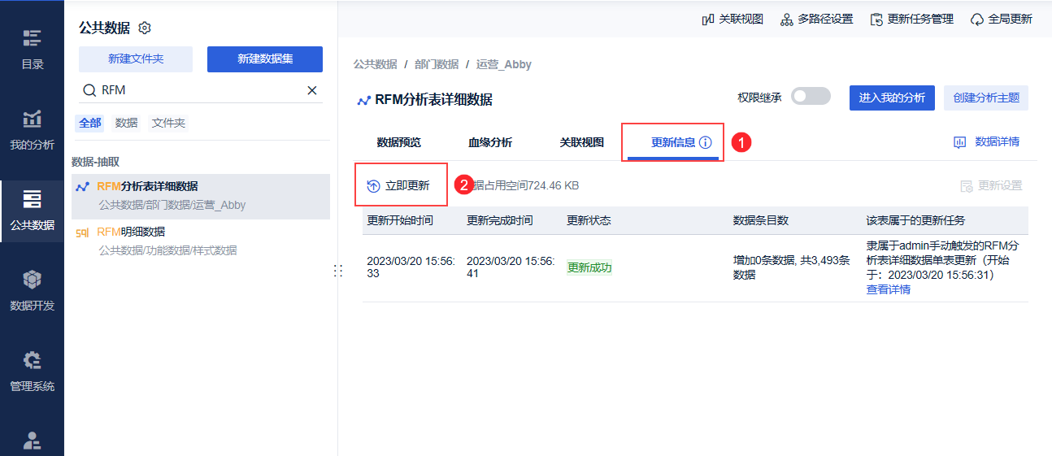1052x456 pixels.
Task: Open 管理系统 in the sidebar
Action: click(32, 371)
